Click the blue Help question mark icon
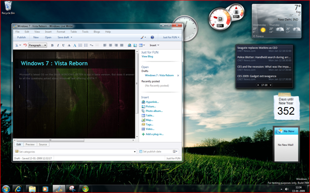Image resolution: width=310 pixels, height=193 pixels. point(152,37)
